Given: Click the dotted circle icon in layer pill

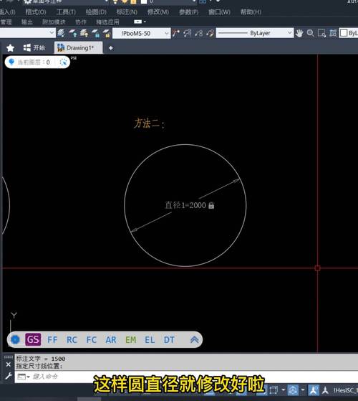Looking at the screenshot, I should point(63,62).
